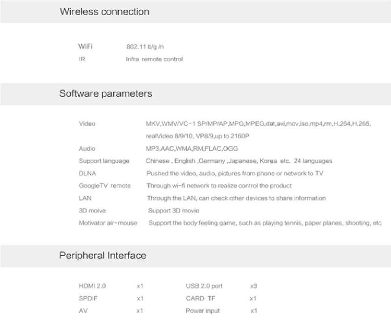This screenshot has height=334, width=391.
Task: Select the IR row label
Action: (x=82, y=59)
